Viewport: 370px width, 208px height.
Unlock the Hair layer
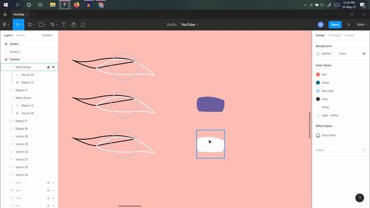(x=48, y=190)
